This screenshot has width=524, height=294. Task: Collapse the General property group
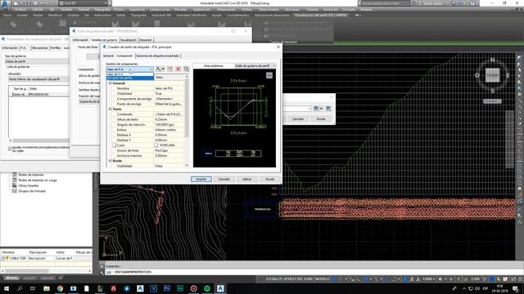pyautogui.click(x=110, y=83)
